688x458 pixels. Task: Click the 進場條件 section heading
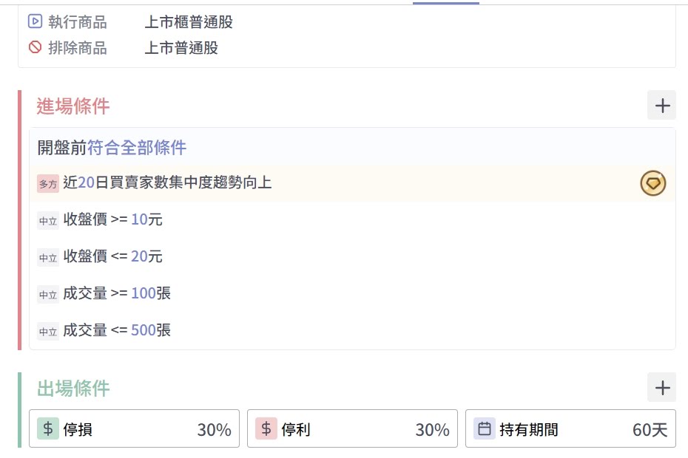(73, 106)
